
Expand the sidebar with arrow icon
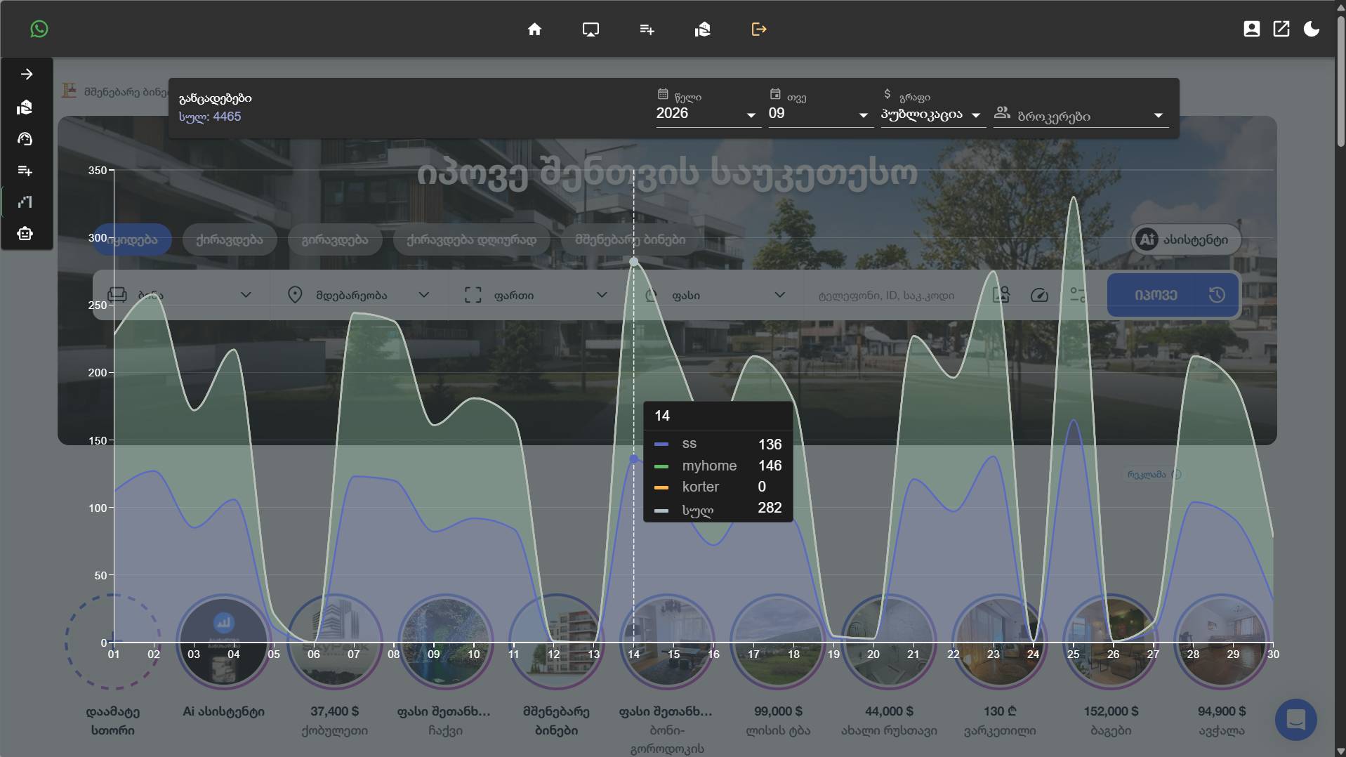pyautogui.click(x=27, y=74)
